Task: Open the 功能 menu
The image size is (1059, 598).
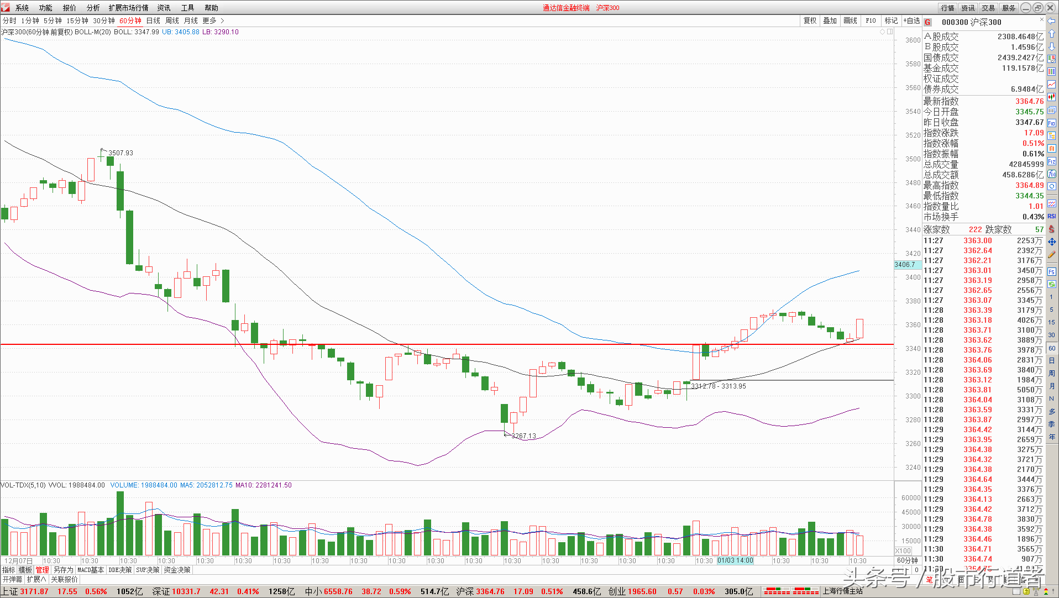Action: [x=46, y=8]
